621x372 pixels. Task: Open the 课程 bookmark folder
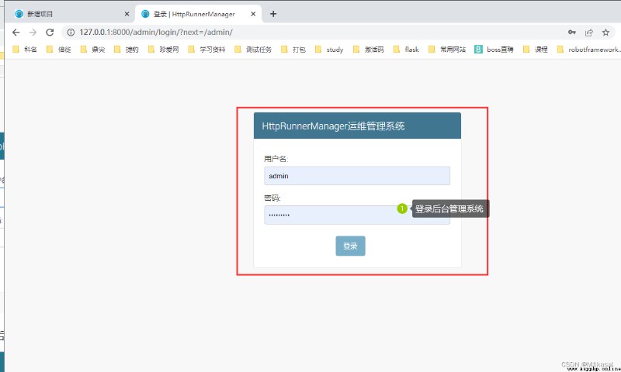pyautogui.click(x=536, y=50)
